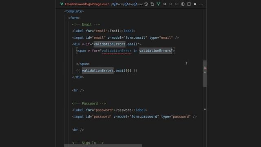Viewport: 261px width, 147px height.
Task: Click validationErrors.email[0] interpolation
Action: tap(106, 71)
